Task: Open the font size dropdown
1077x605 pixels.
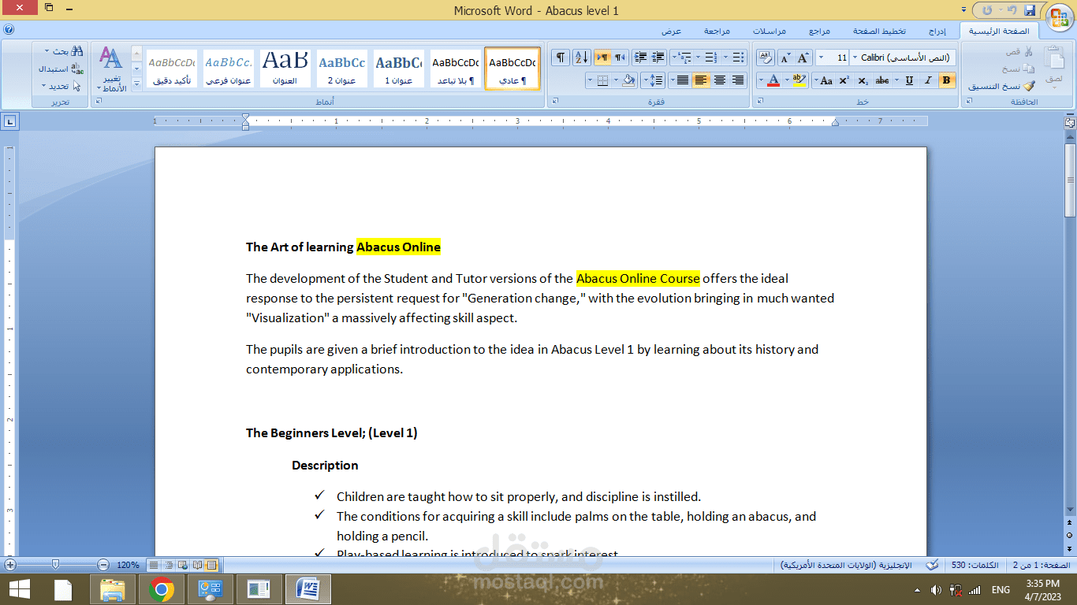Action: 822,58
